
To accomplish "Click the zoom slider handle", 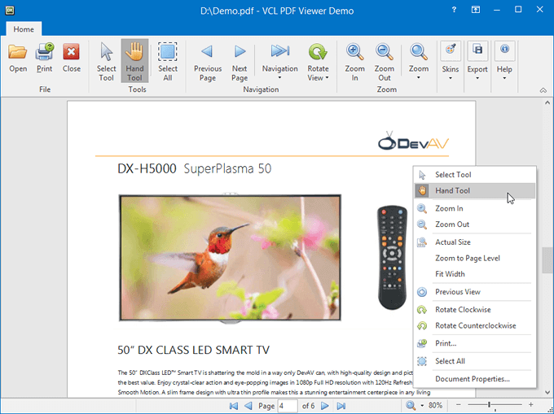I will (x=490, y=405).
